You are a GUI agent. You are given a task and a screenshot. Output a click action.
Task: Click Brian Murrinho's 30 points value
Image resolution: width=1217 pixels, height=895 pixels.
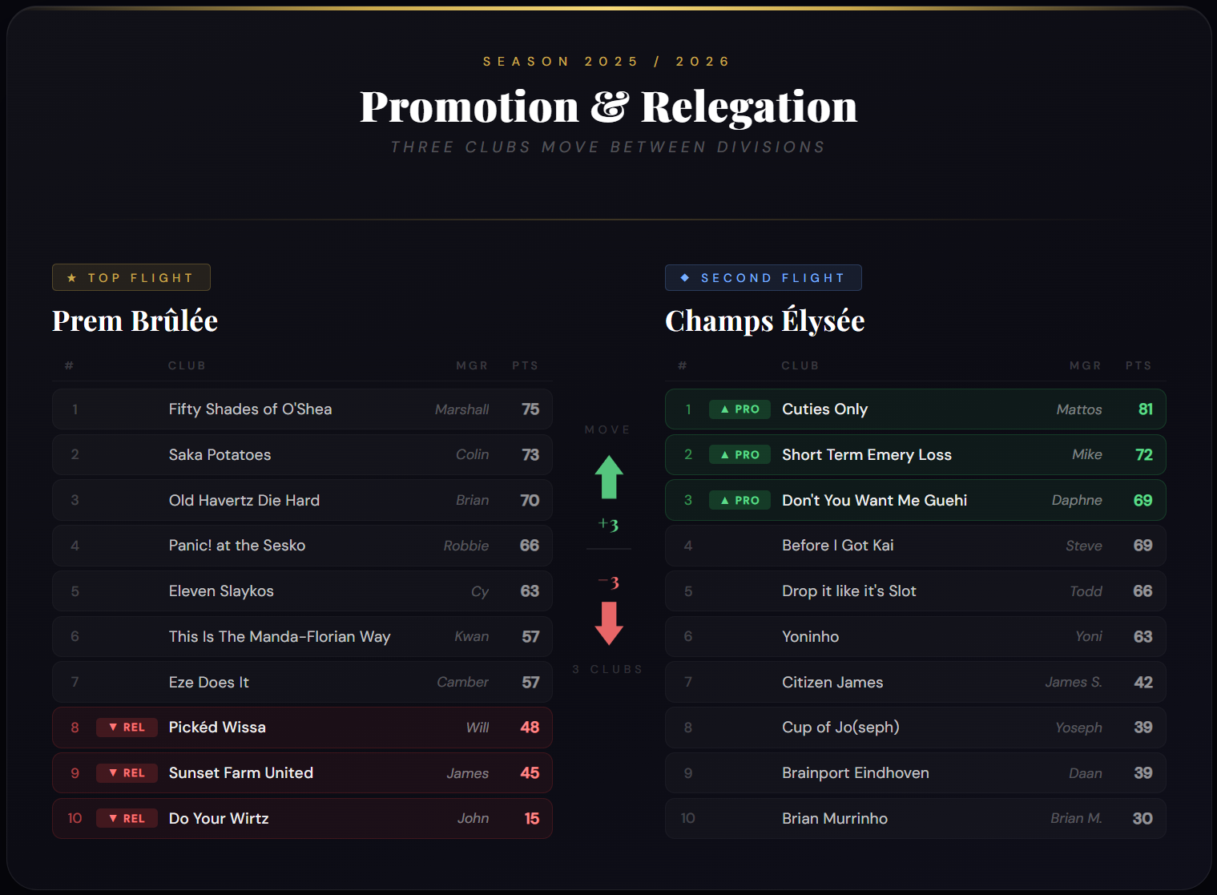pyautogui.click(x=1142, y=818)
